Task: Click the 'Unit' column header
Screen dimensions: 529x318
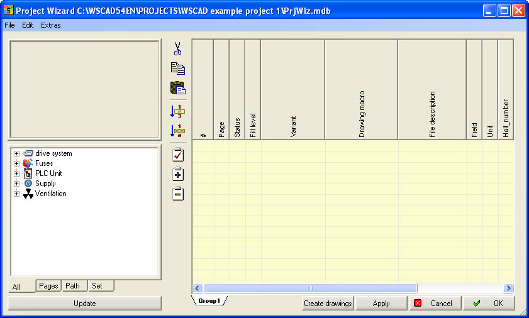Action: coord(490,89)
